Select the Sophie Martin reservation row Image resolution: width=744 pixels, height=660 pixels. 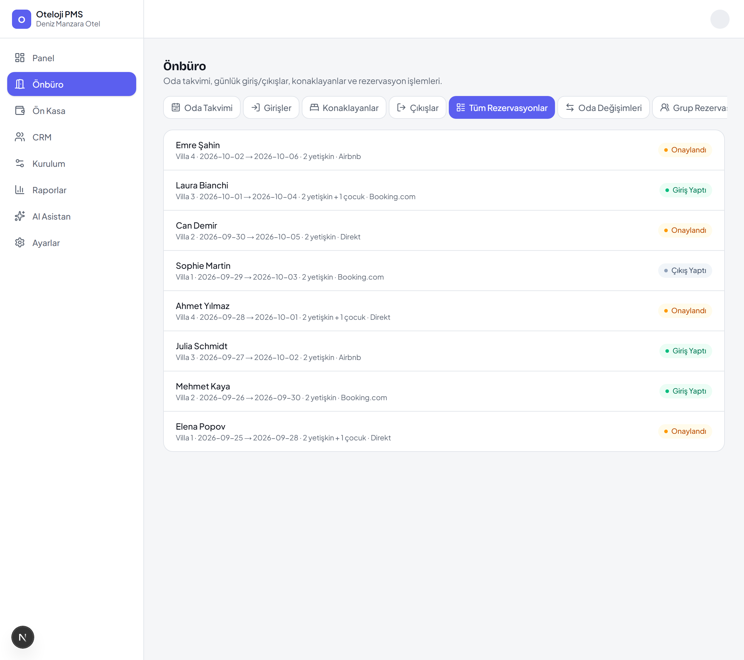pos(444,271)
